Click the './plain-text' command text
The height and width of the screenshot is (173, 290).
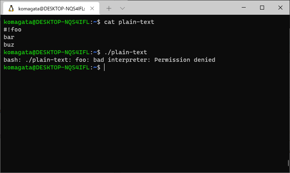[x=126, y=52]
